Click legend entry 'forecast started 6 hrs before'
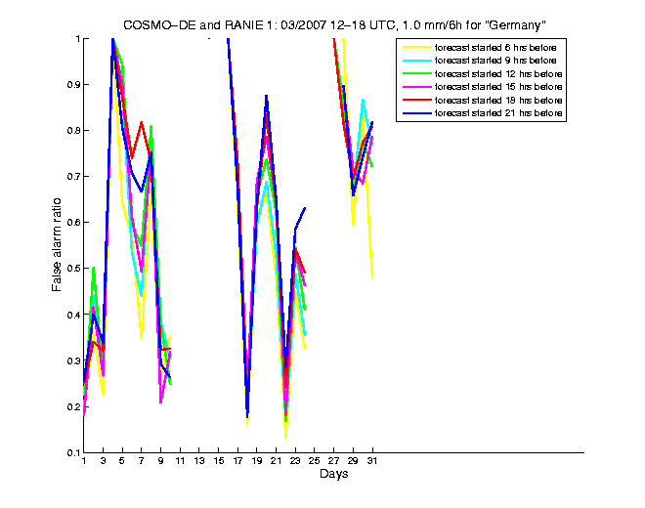645x508 pixels. point(495,48)
